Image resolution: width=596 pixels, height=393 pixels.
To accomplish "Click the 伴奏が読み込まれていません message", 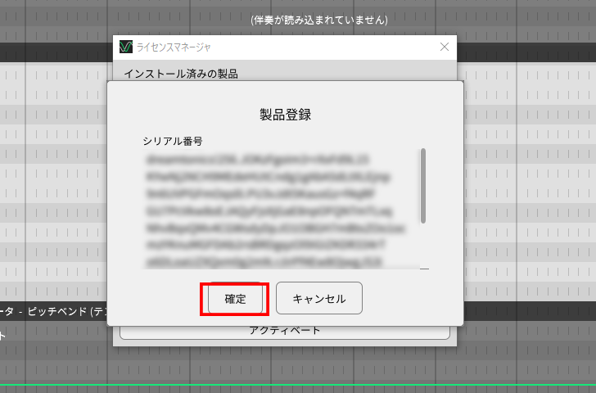I will 319,20.
